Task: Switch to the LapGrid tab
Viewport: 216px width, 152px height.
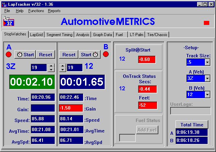Action: pos(36,35)
